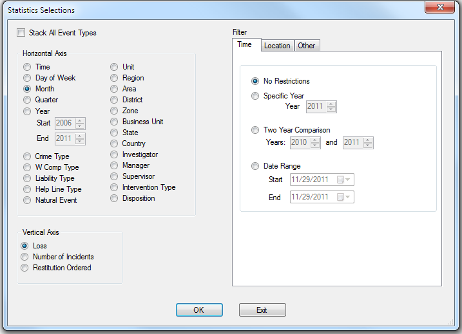Screen dimensions: 462x334
Task: Click the End year 2011 spinner field
Action: click(x=70, y=138)
